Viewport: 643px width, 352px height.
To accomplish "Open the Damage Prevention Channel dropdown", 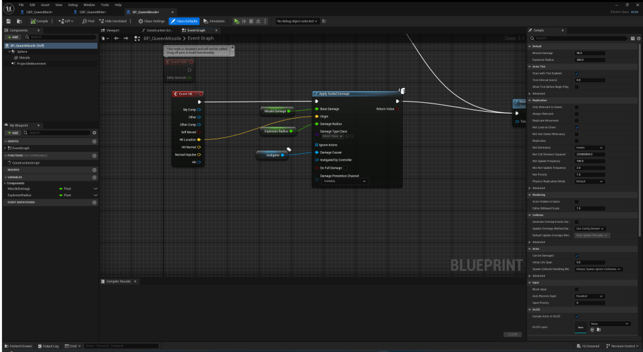I will click(344, 181).
